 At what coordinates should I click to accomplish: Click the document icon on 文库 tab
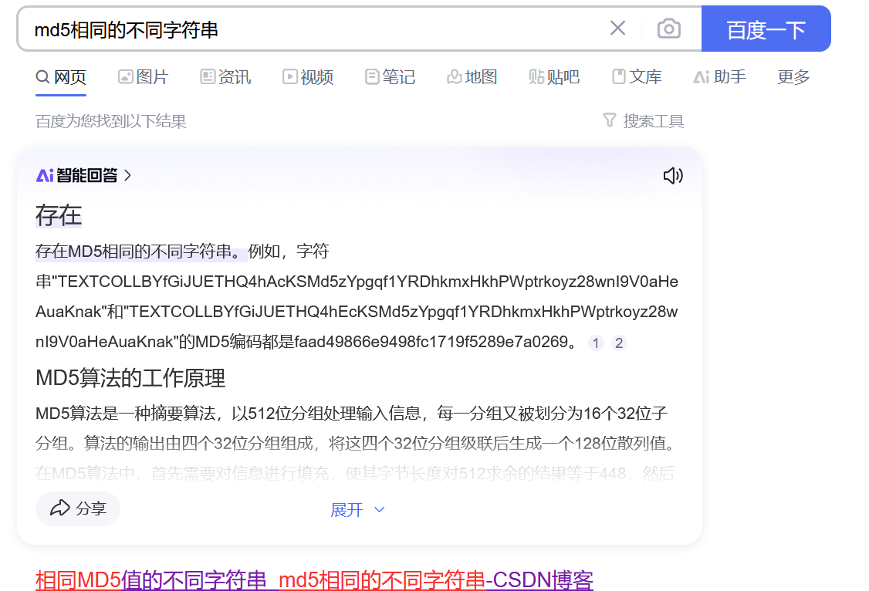(x=618, y=77)
